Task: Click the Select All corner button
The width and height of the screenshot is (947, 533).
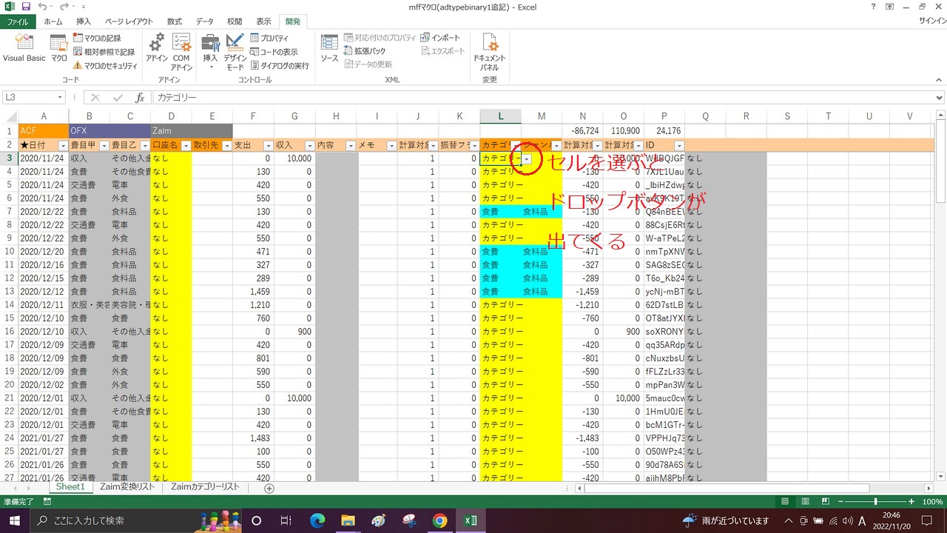Action: 9,116
